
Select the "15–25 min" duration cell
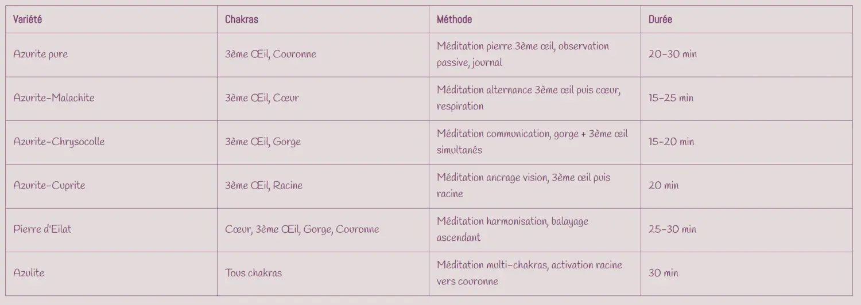pos(671,98)
